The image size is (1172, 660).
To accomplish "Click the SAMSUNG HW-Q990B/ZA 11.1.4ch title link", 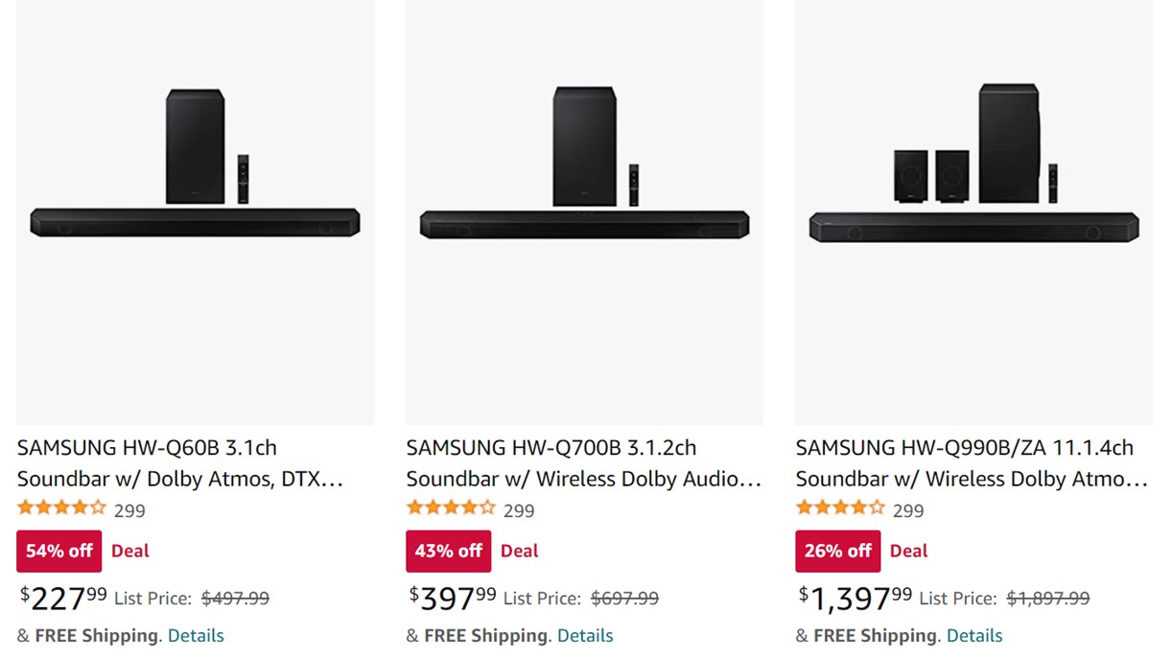I will [971, 462].
